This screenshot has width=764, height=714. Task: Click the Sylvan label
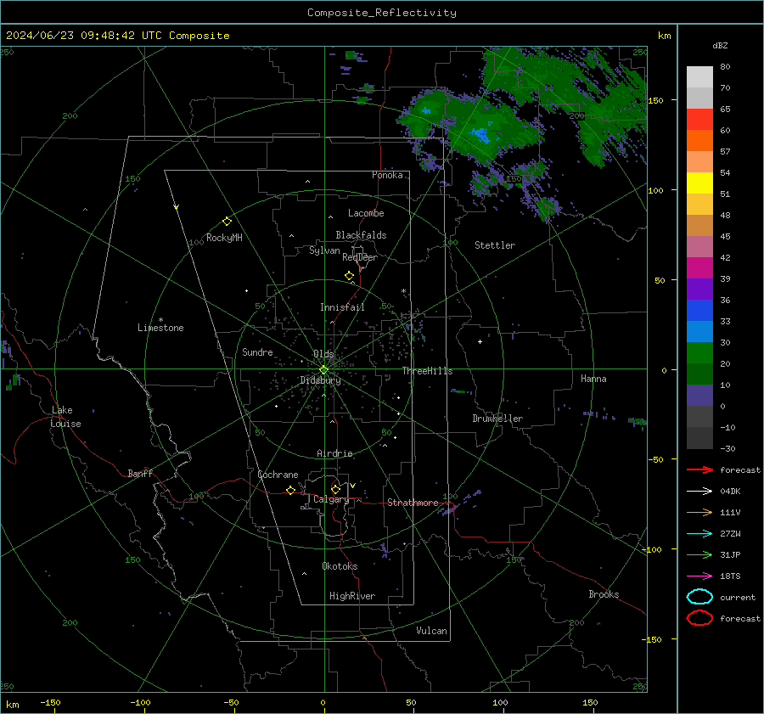(x=324, y=250)
